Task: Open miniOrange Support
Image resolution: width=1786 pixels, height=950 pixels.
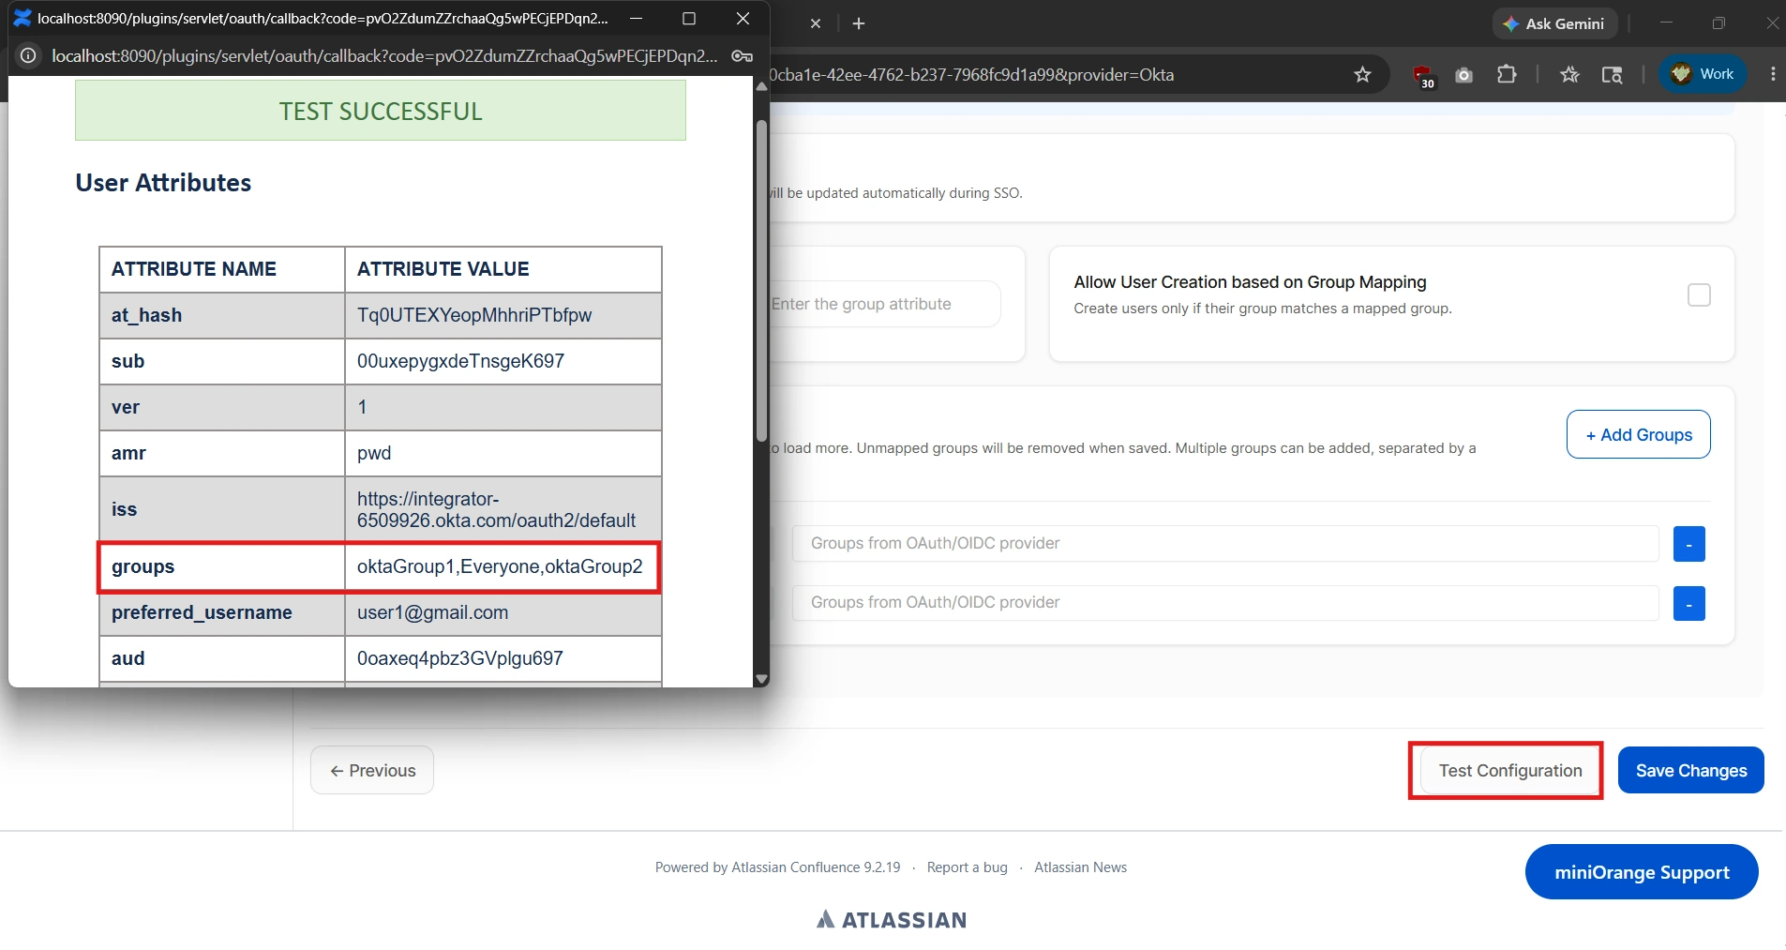Action: (x=1642, y=872)
